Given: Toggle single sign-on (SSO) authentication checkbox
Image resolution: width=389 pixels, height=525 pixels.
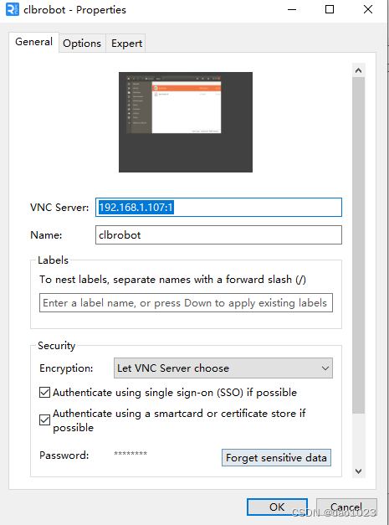Looking at the screenshot, I should tap(45, 392).
